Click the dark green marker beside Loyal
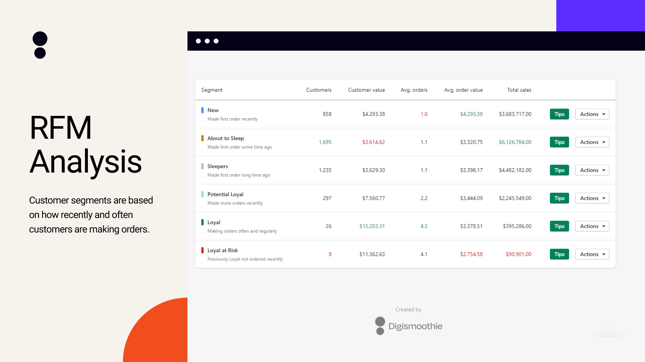 pos(202,222)
